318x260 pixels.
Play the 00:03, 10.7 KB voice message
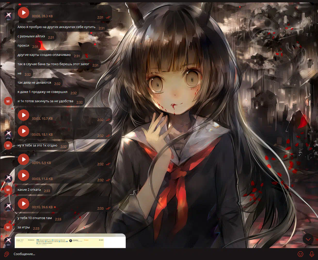click(23, 115)
